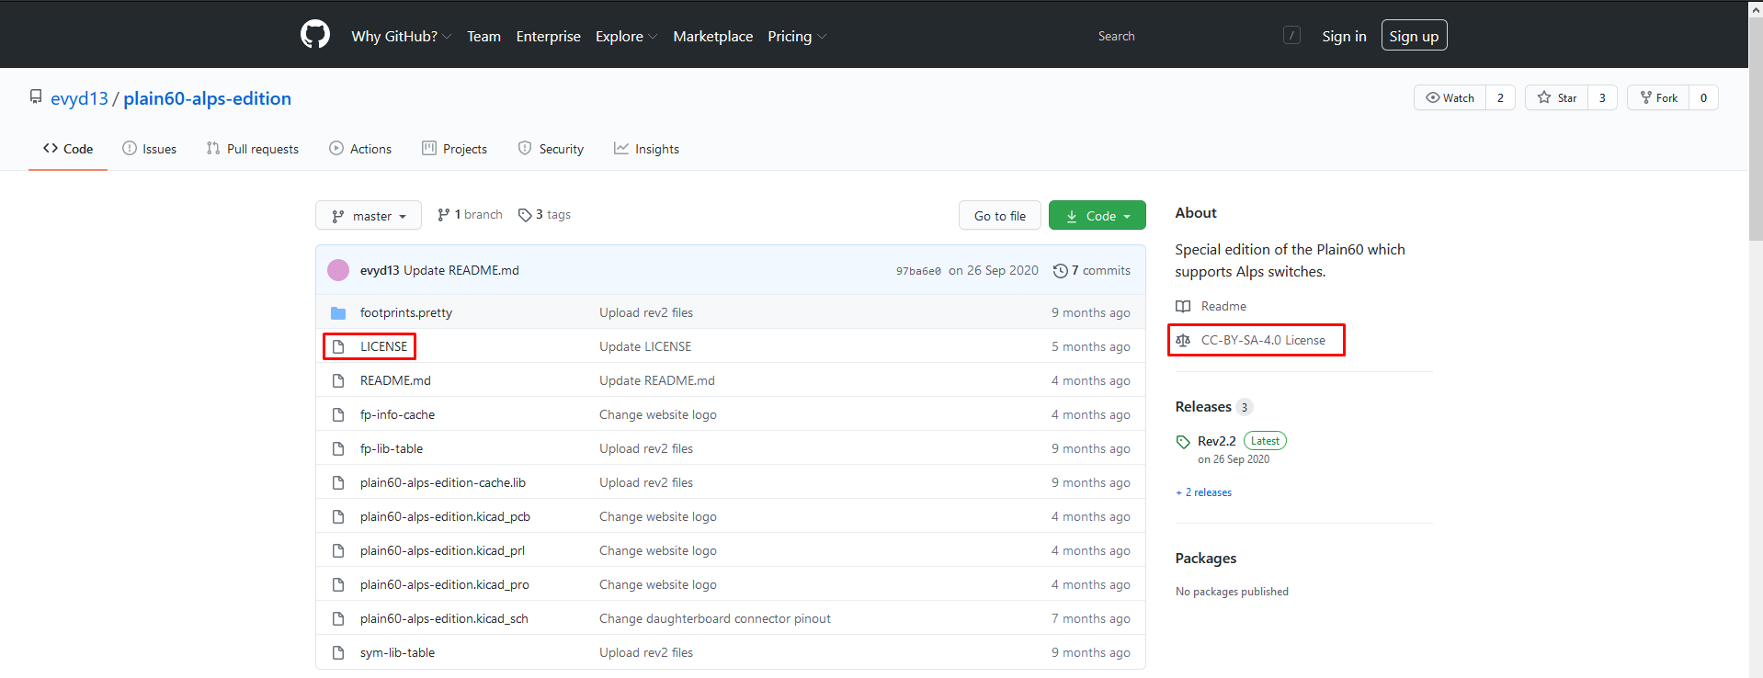Screen dimensions: 1763x678
Task: Click the GitHub Octocat logo
Action: tap(314, 35)
